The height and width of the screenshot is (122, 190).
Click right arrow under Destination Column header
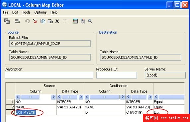point(123,97)
